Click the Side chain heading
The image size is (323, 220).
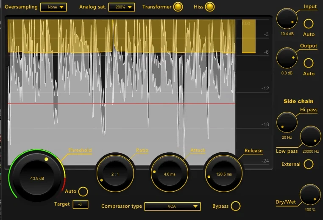pos(298,101)
